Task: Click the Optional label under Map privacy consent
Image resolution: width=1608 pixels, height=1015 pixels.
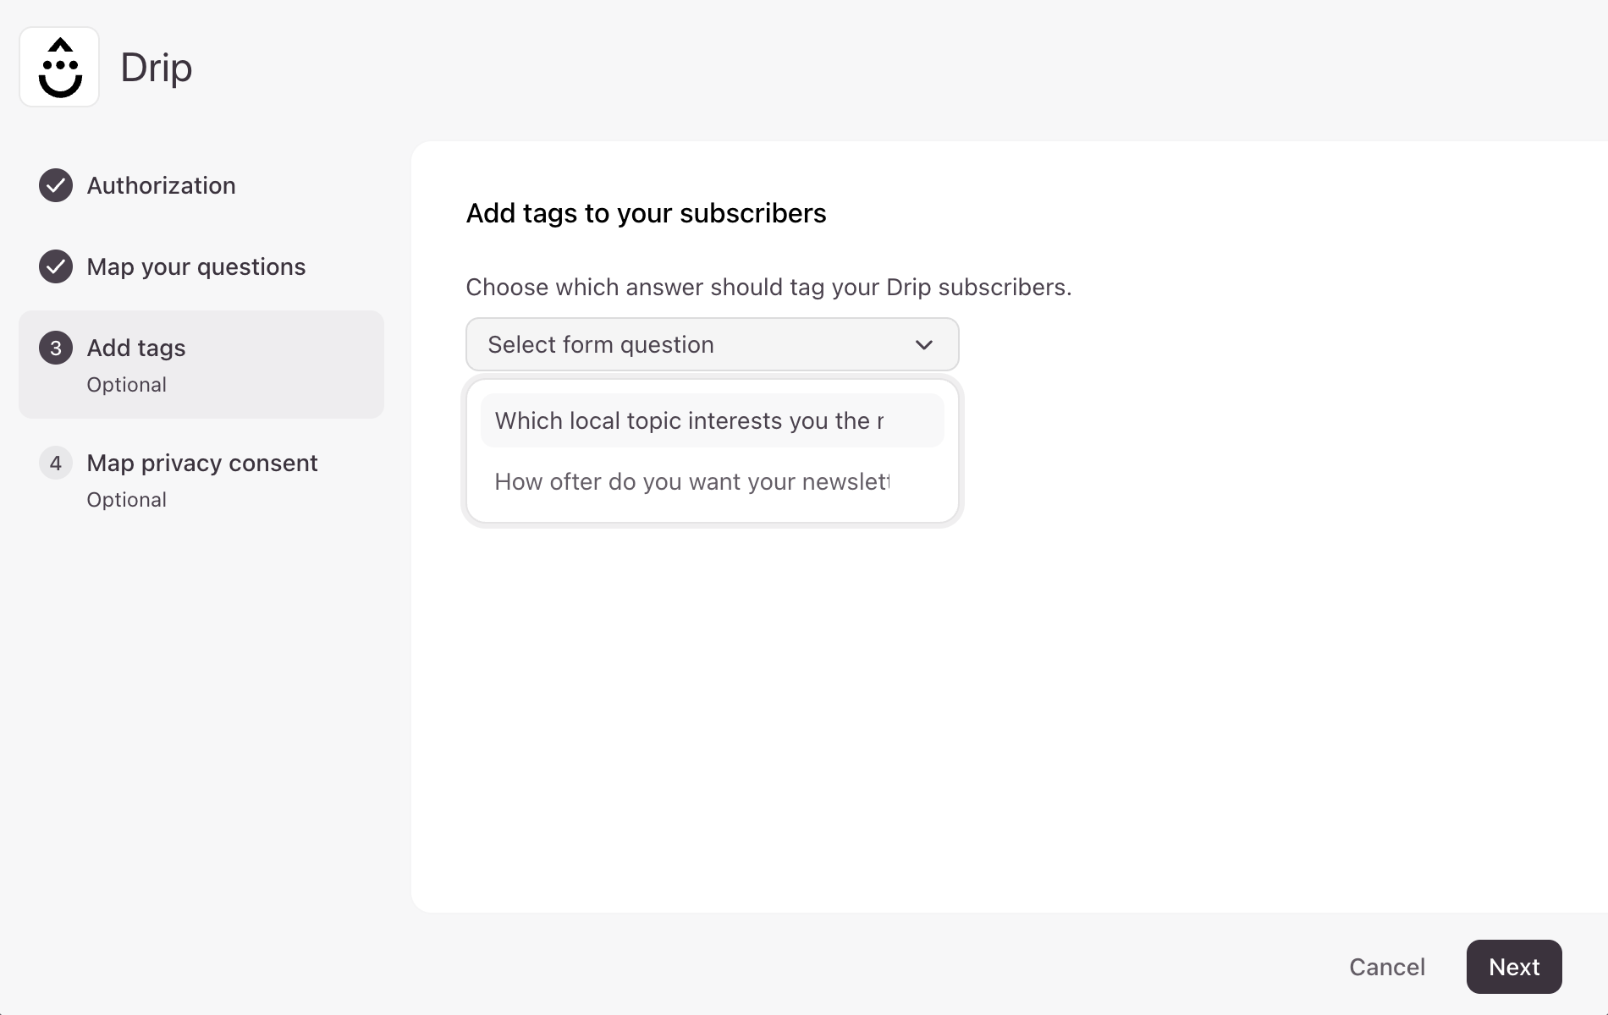Action: pyautogui.click(x=126, y=500)
